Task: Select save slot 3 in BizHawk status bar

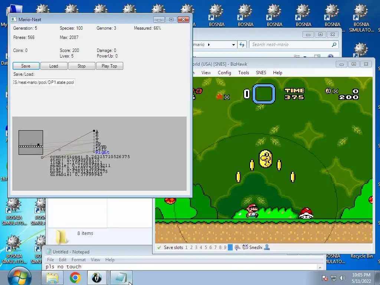Action: (x=196, y=248)
